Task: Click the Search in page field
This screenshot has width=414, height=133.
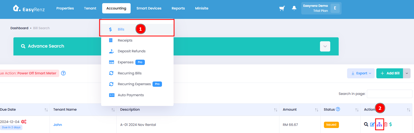Action: 390,94
